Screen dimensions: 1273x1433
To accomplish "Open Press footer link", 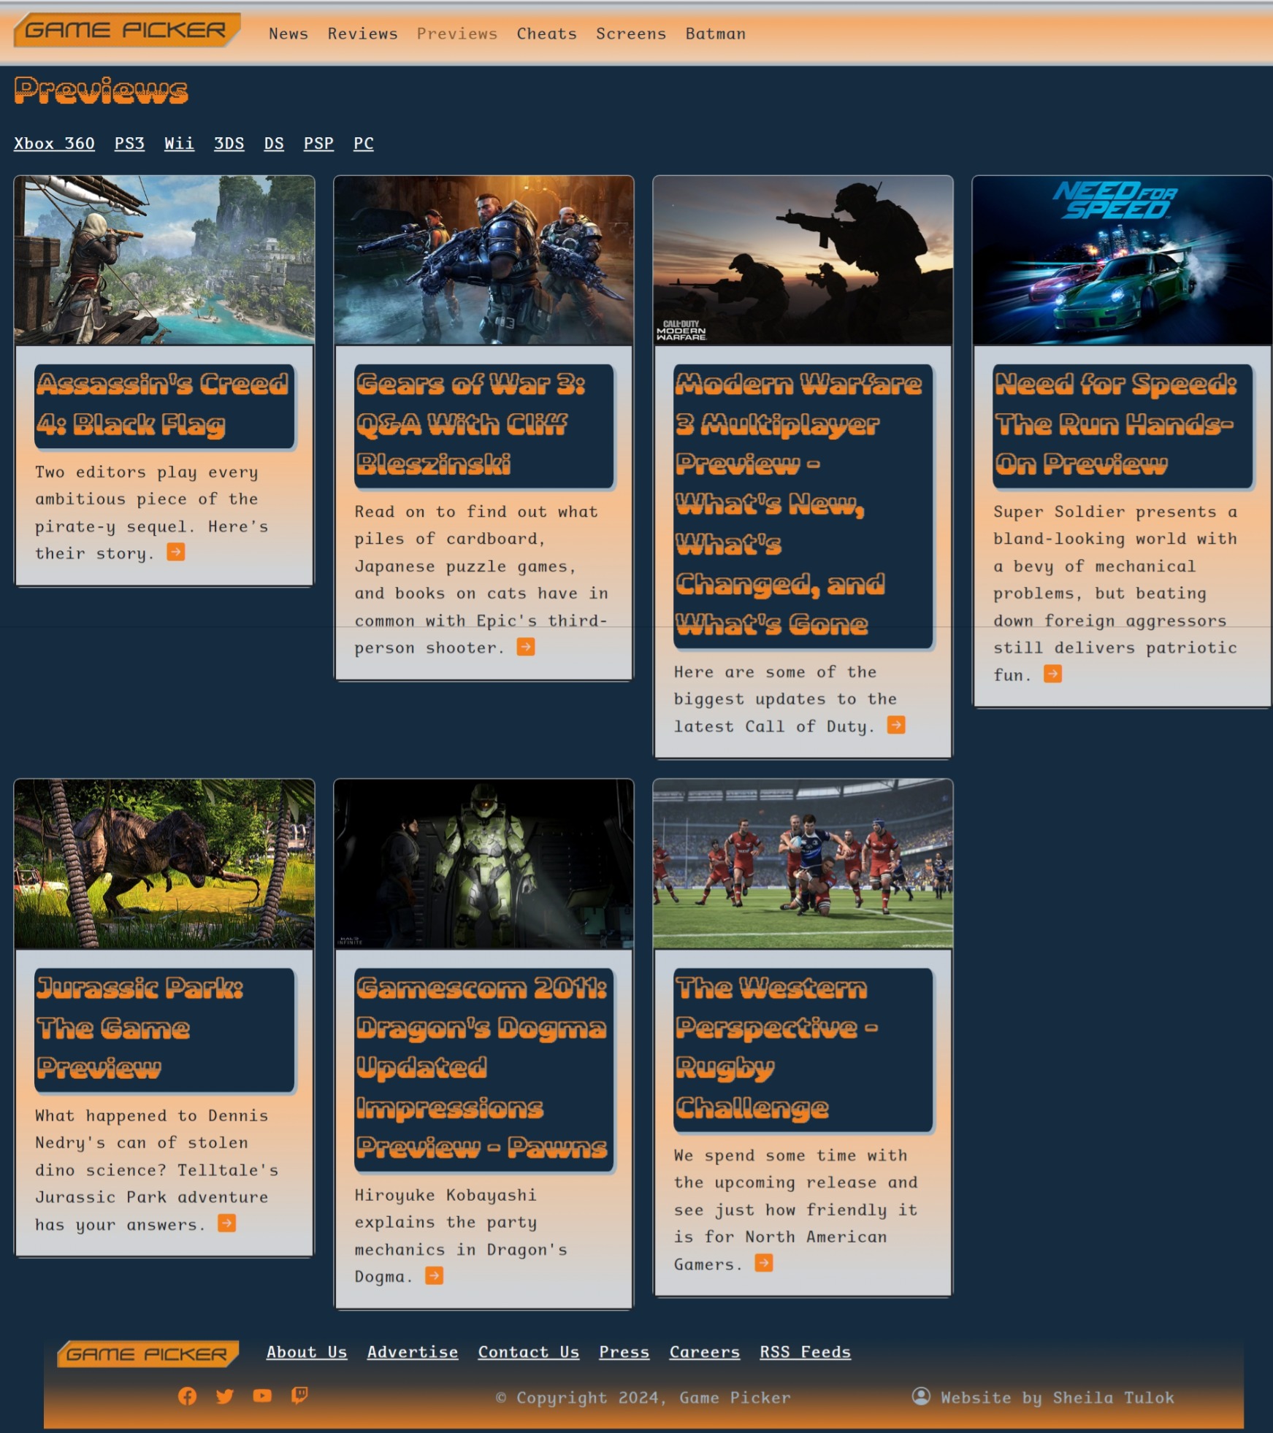I will click(624, 1352).
